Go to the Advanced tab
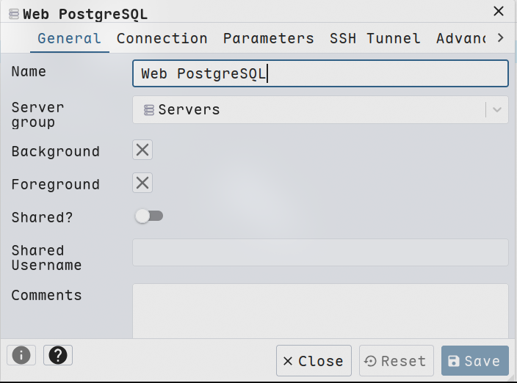517x383 pixels. click(x=460, y=38)
